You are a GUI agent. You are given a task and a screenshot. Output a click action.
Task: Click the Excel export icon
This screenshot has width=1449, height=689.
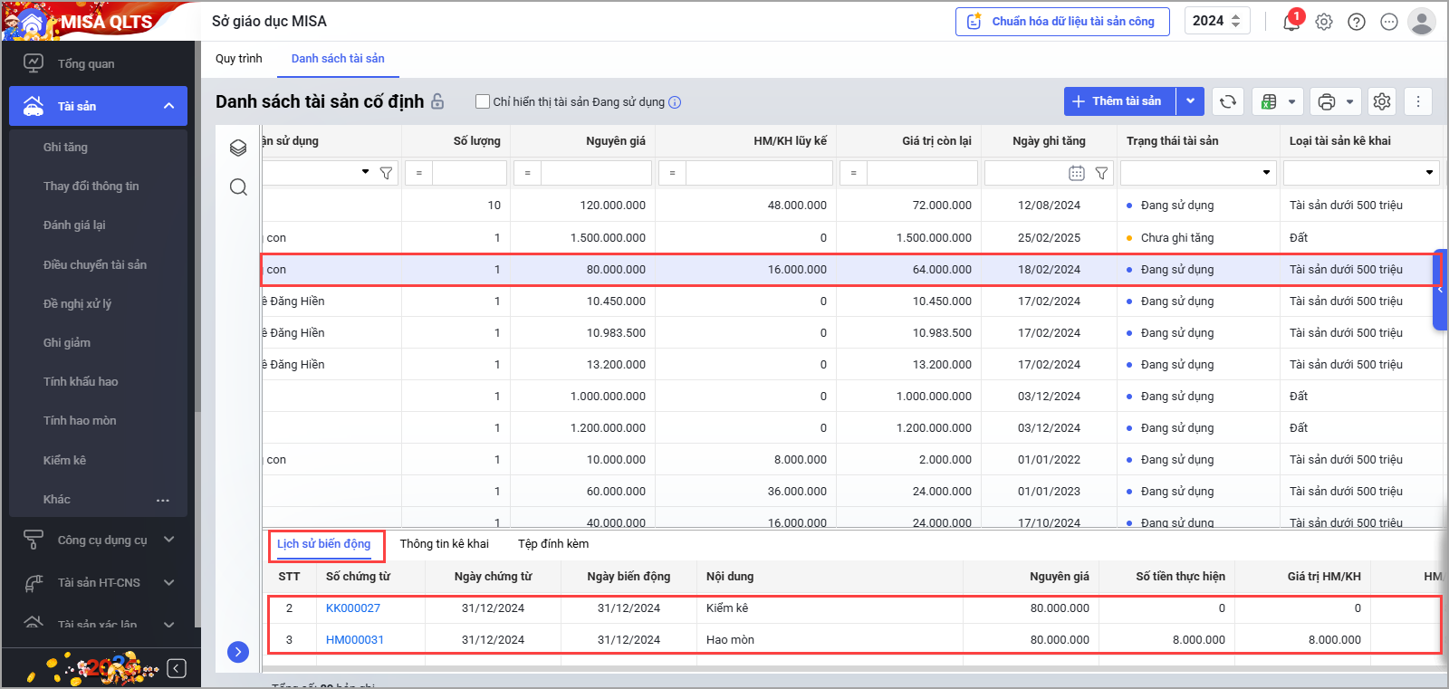[x=1269, y=101]
